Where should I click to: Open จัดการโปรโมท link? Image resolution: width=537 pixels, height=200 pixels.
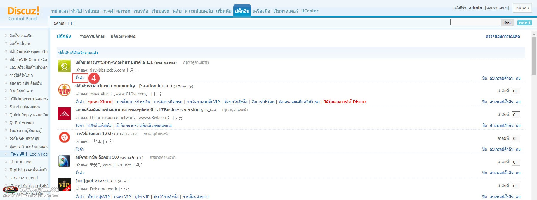263,102
